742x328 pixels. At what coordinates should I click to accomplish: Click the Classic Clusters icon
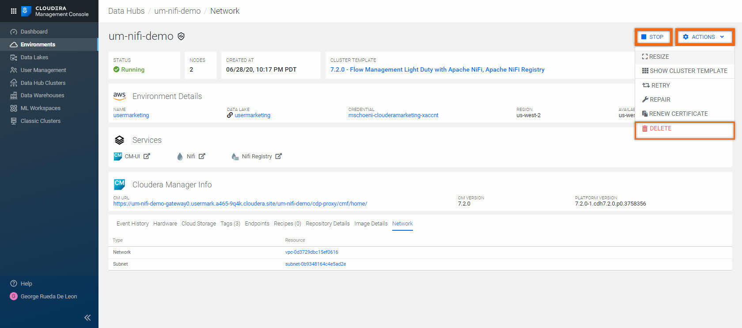point(14,121)
